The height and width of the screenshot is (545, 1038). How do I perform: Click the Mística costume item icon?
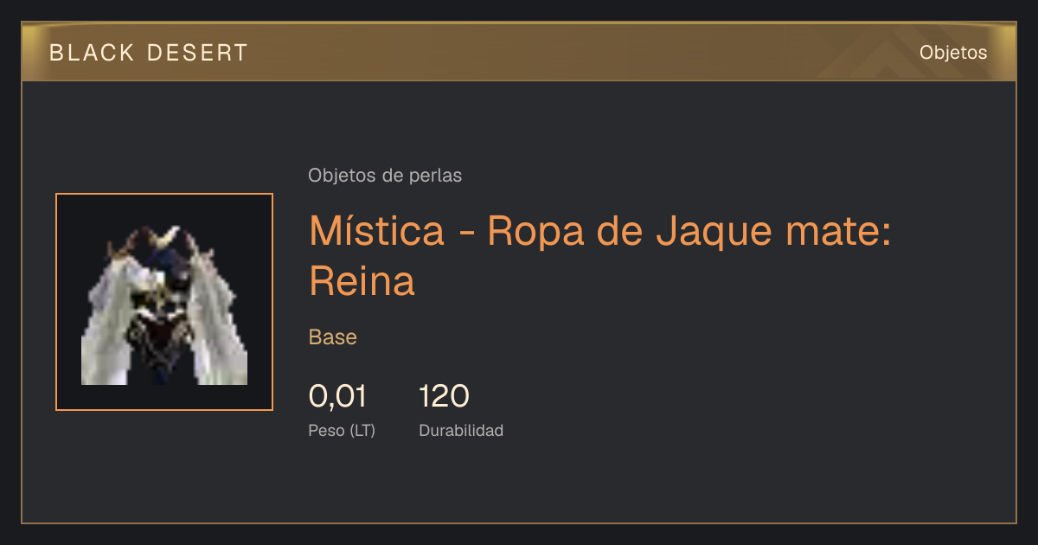(164, 302)
